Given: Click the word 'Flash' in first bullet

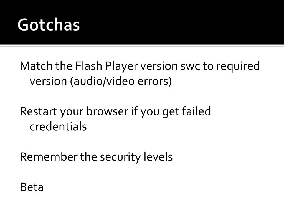Looking at the screenshot, I should click(x=88, y=65).
